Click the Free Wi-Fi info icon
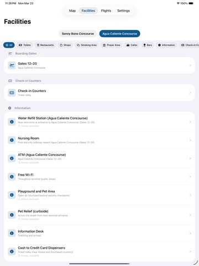 tap(12, 177)
